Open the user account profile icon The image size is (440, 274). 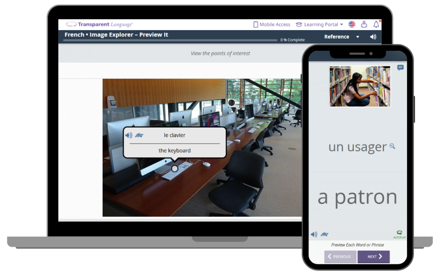[364, 25]
